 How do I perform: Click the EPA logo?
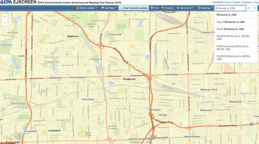[6, 2]
